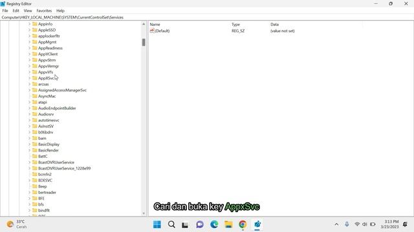Image resolution: width=414 pixels, height=232 pixels.
Task: Select the atapi folder icon
Action: click(x=34, y=102)
